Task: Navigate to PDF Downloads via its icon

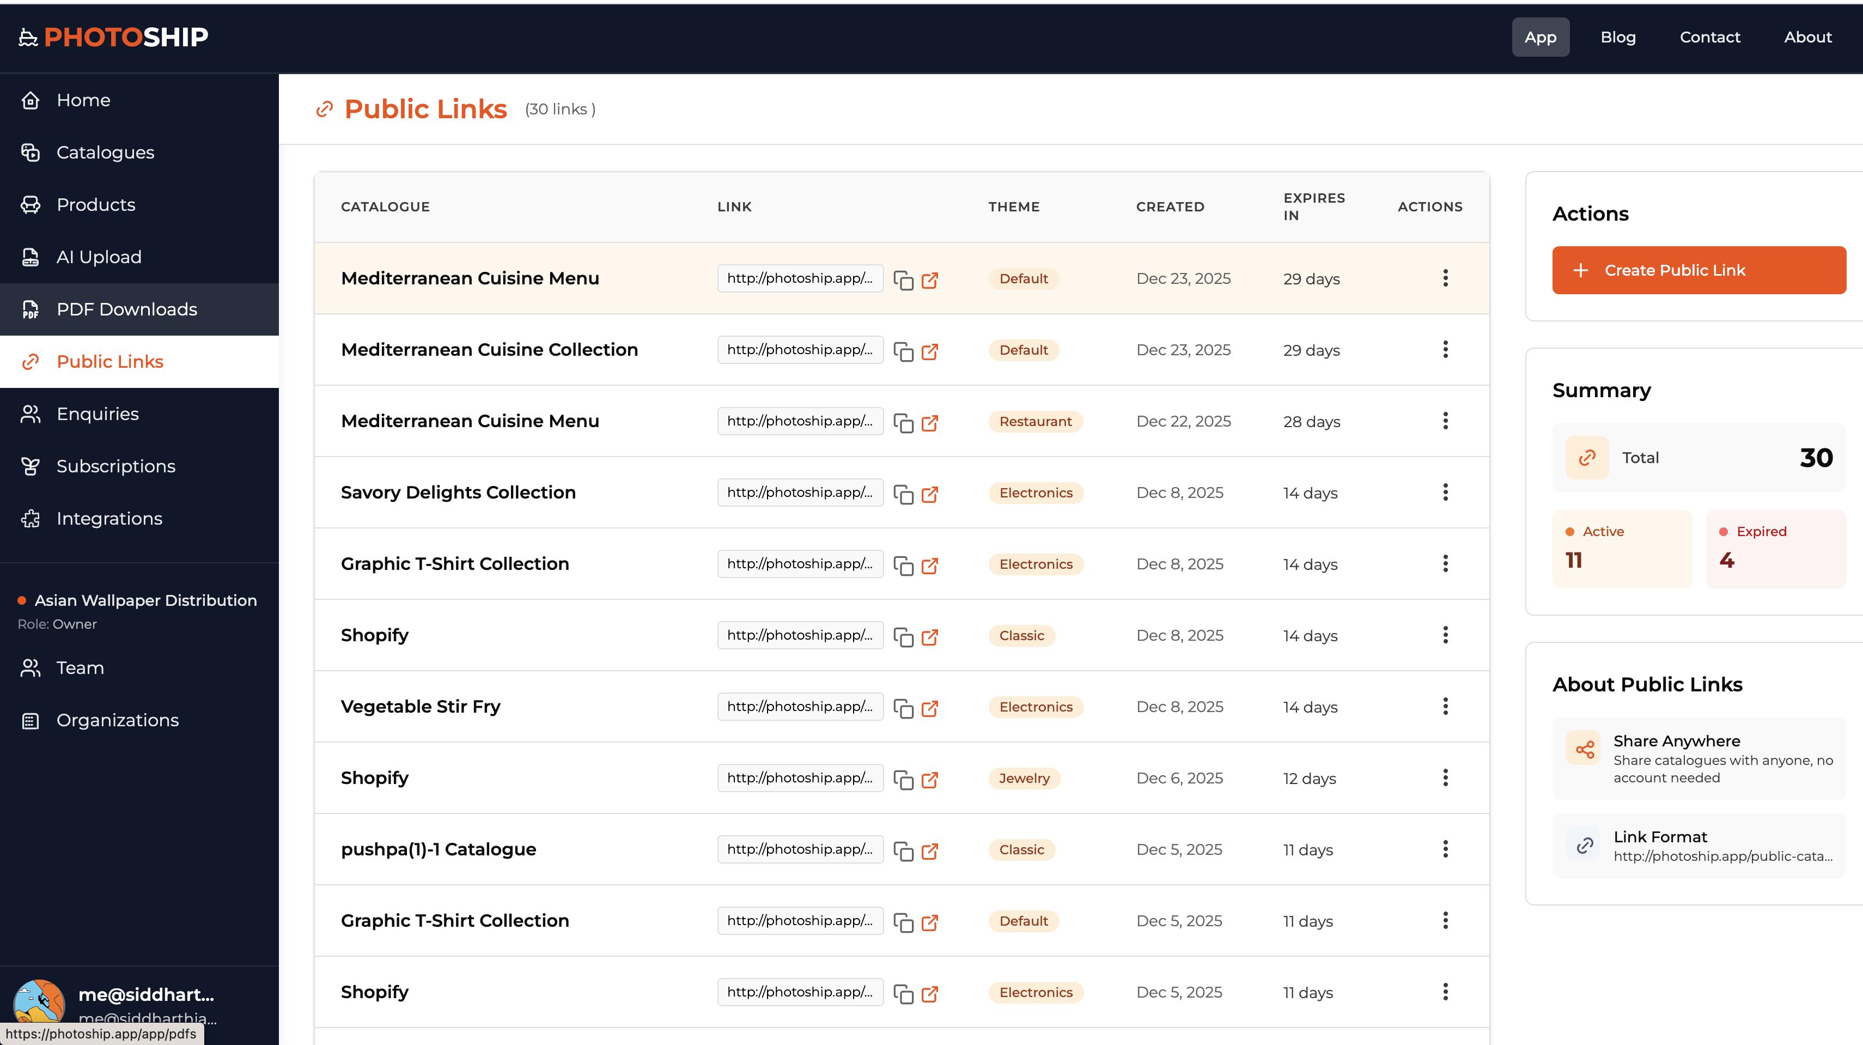Action: point(29,309)
